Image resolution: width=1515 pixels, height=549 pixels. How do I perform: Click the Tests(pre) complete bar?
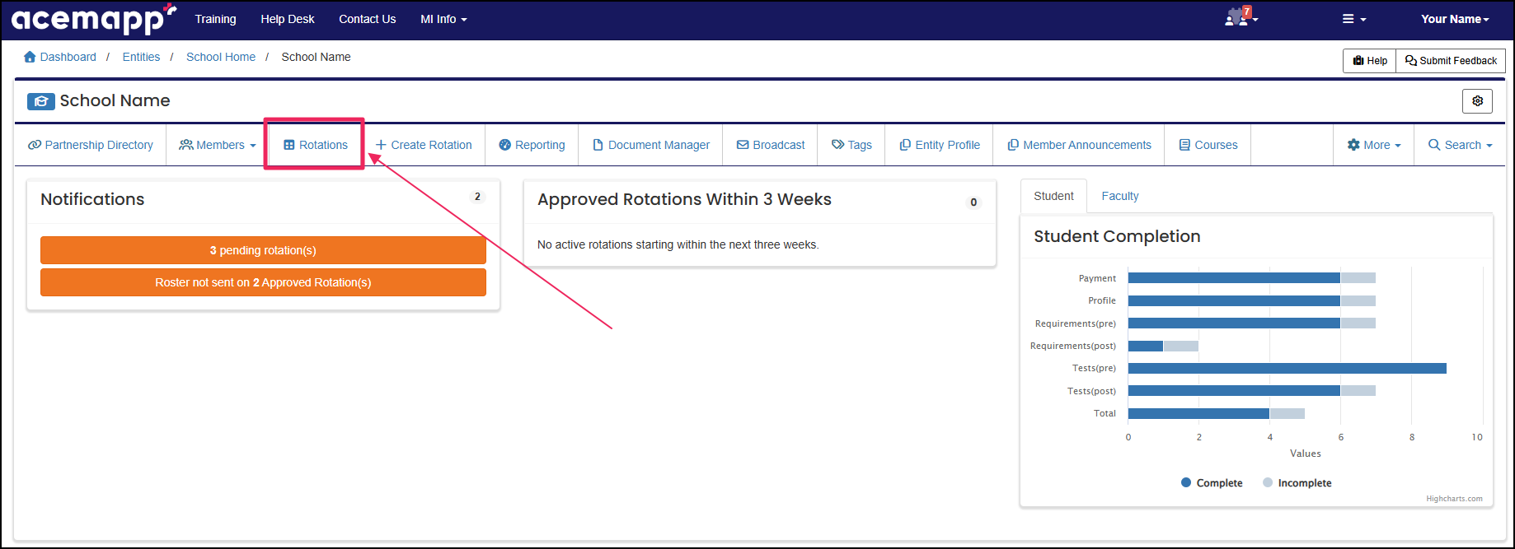1288,368
